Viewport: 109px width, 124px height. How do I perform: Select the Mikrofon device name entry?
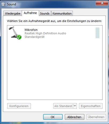[x=31, y=30]
